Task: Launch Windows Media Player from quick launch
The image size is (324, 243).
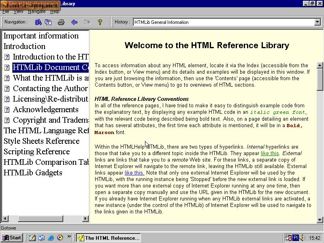Action: click(60, 238)
